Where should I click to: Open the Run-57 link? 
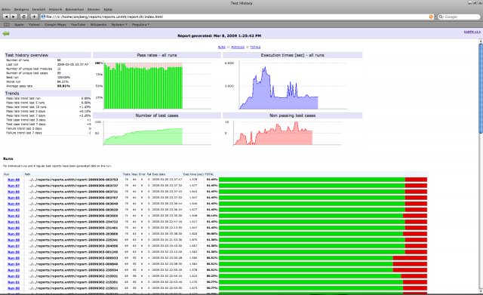point(14,246)
